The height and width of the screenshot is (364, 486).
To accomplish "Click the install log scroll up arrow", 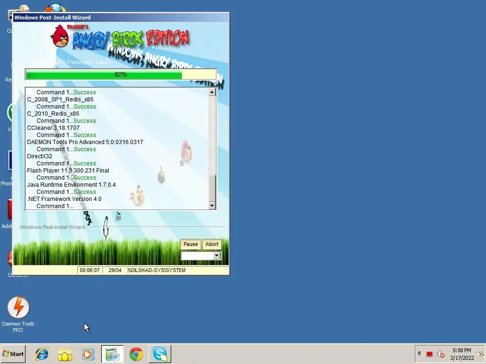I will click(212, 92).
